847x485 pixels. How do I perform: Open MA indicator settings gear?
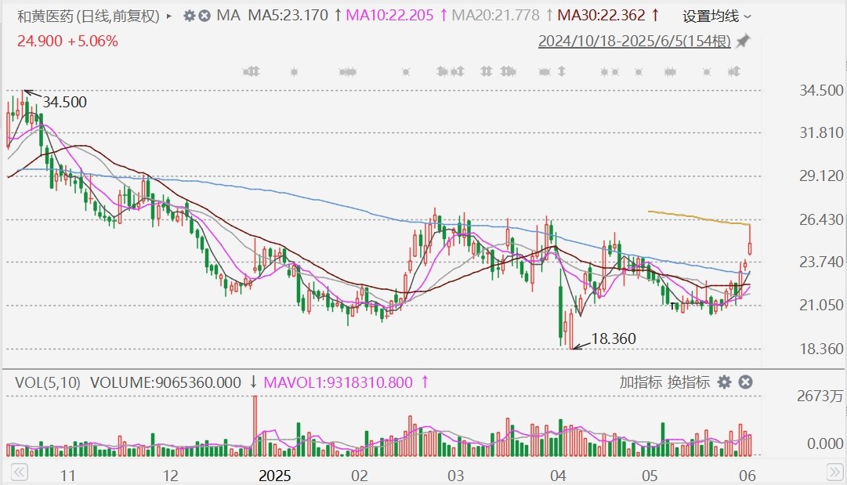coord(190,16)
